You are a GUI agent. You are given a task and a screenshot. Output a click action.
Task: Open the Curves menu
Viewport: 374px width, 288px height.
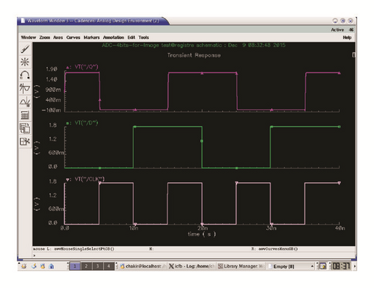point(73,37)
